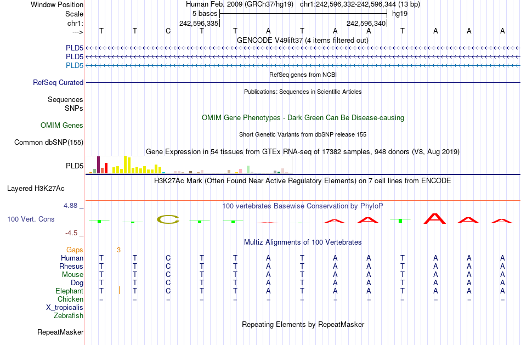The height and width of the screenshot is (345, 521).
Task: Open the RefSeq genes from NCBI title
Action: tap(303, 75)
